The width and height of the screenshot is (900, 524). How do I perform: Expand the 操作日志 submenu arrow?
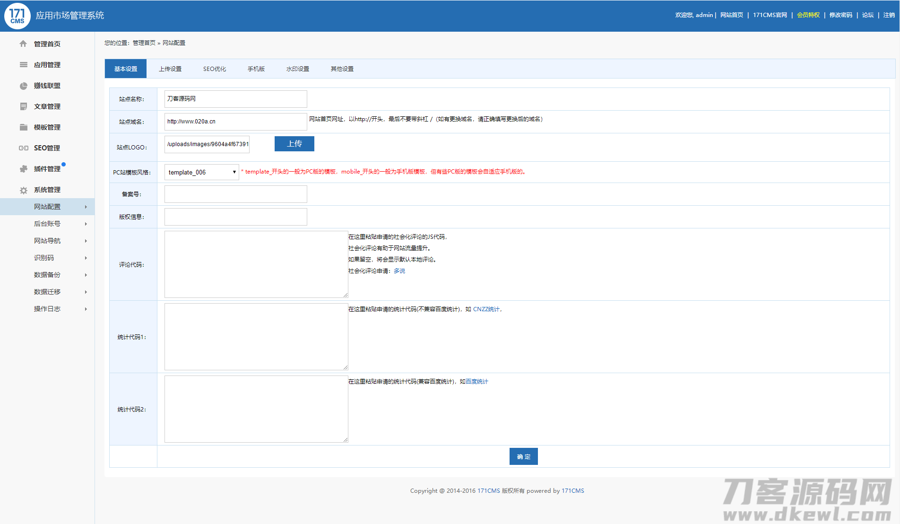pos(86,309)
